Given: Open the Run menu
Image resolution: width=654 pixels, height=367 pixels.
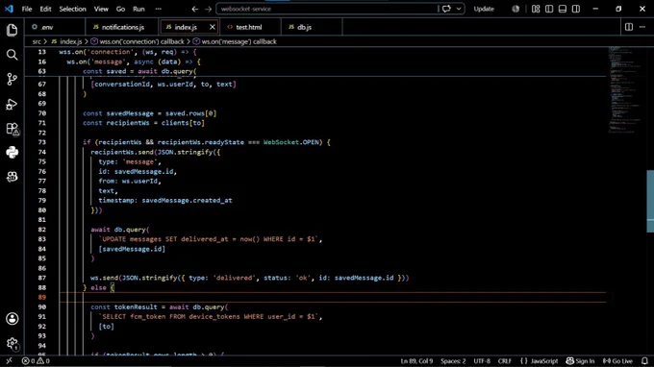Looking at the screenshot, I should click(138, 9).
